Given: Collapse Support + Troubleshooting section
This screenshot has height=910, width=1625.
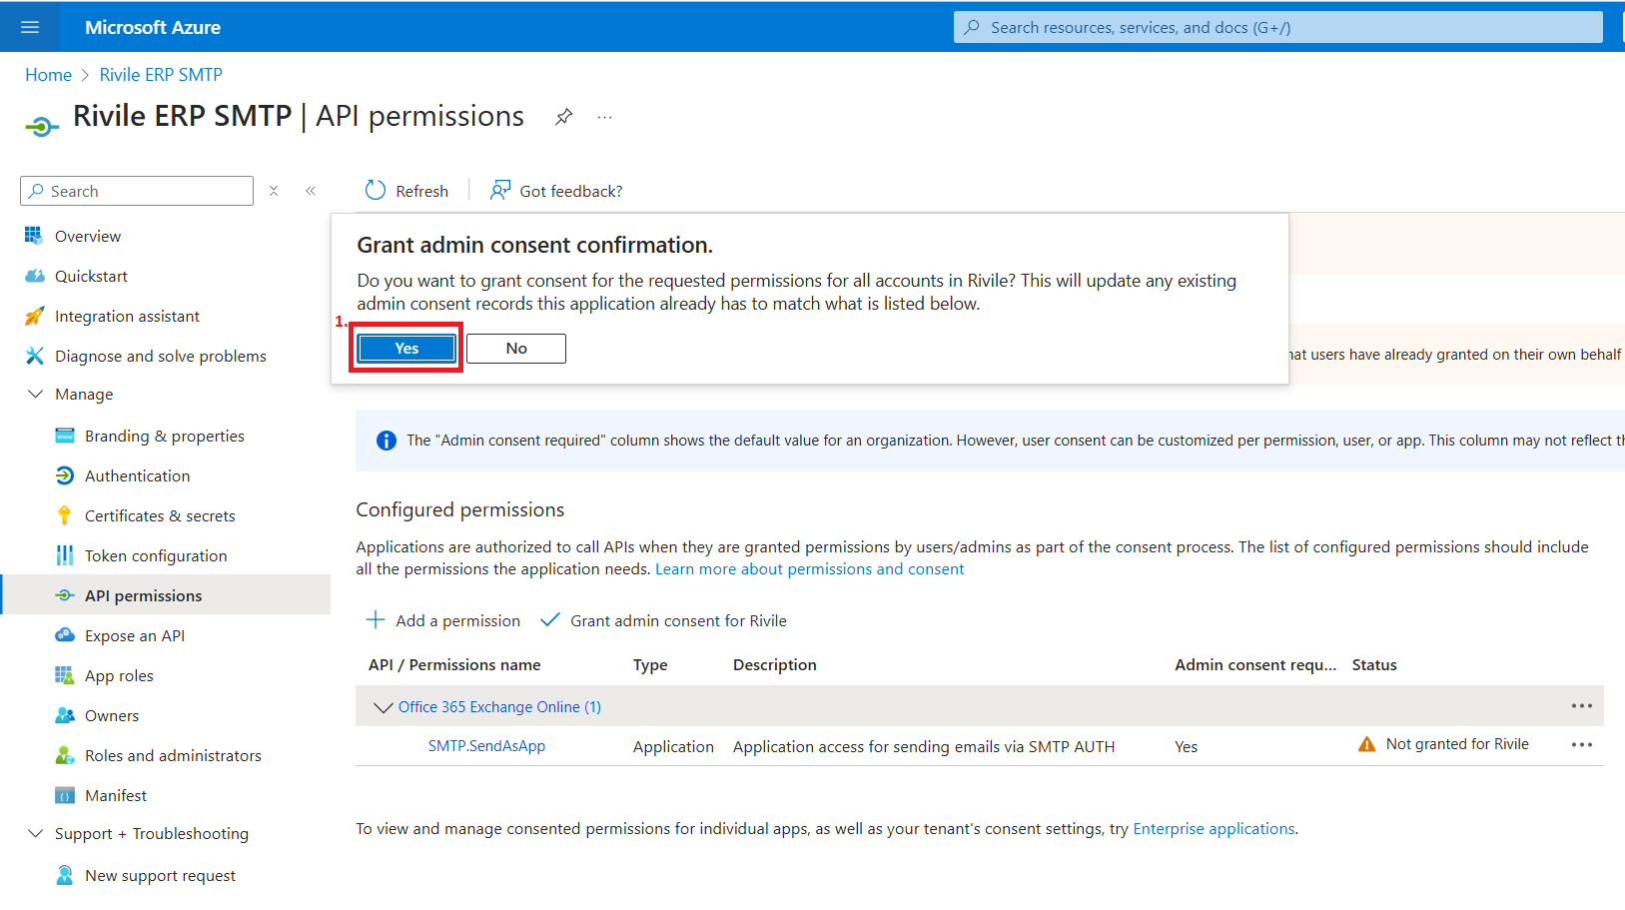Looking at the screenshot, I should point(36,834).
